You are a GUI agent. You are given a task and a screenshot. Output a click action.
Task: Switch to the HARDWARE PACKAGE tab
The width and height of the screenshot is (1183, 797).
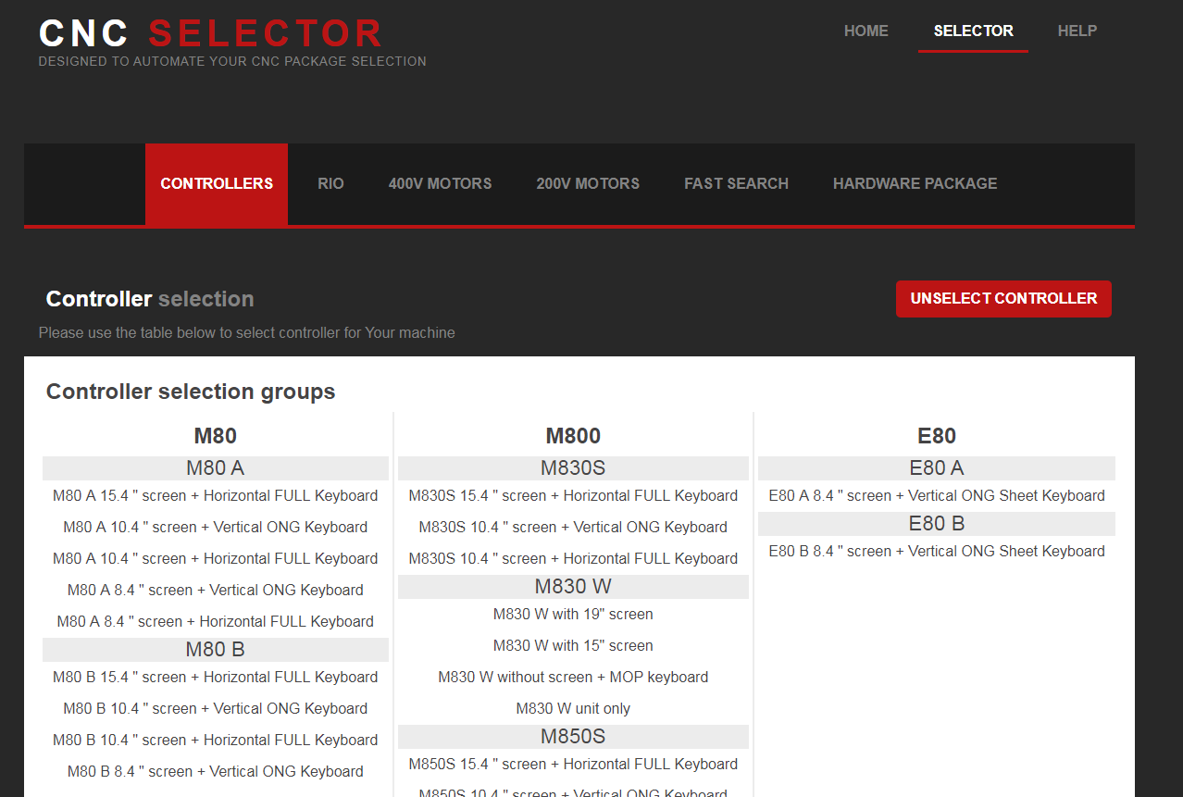915,183
